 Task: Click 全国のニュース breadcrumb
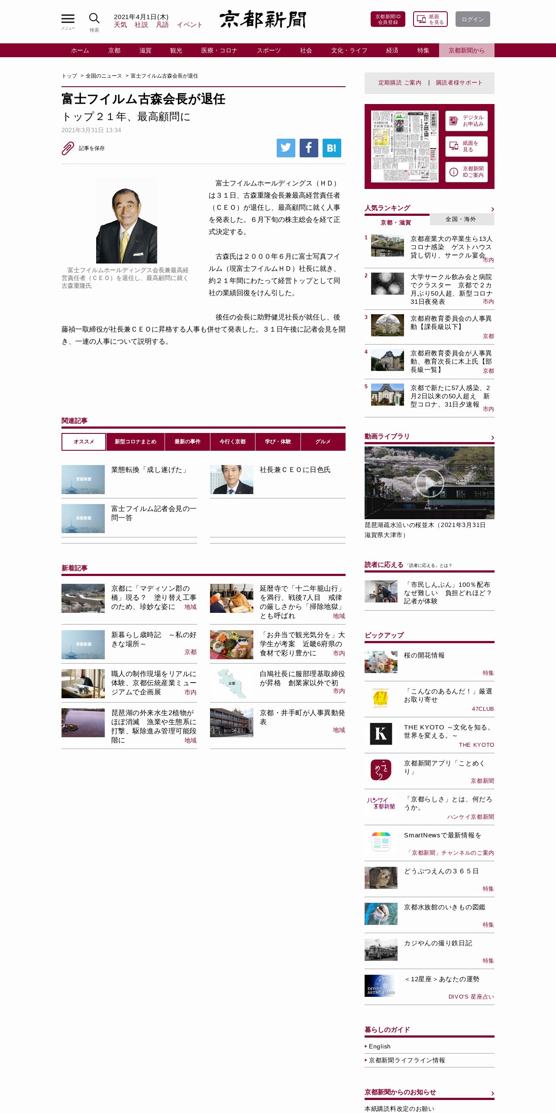click(x=104, y=76)
